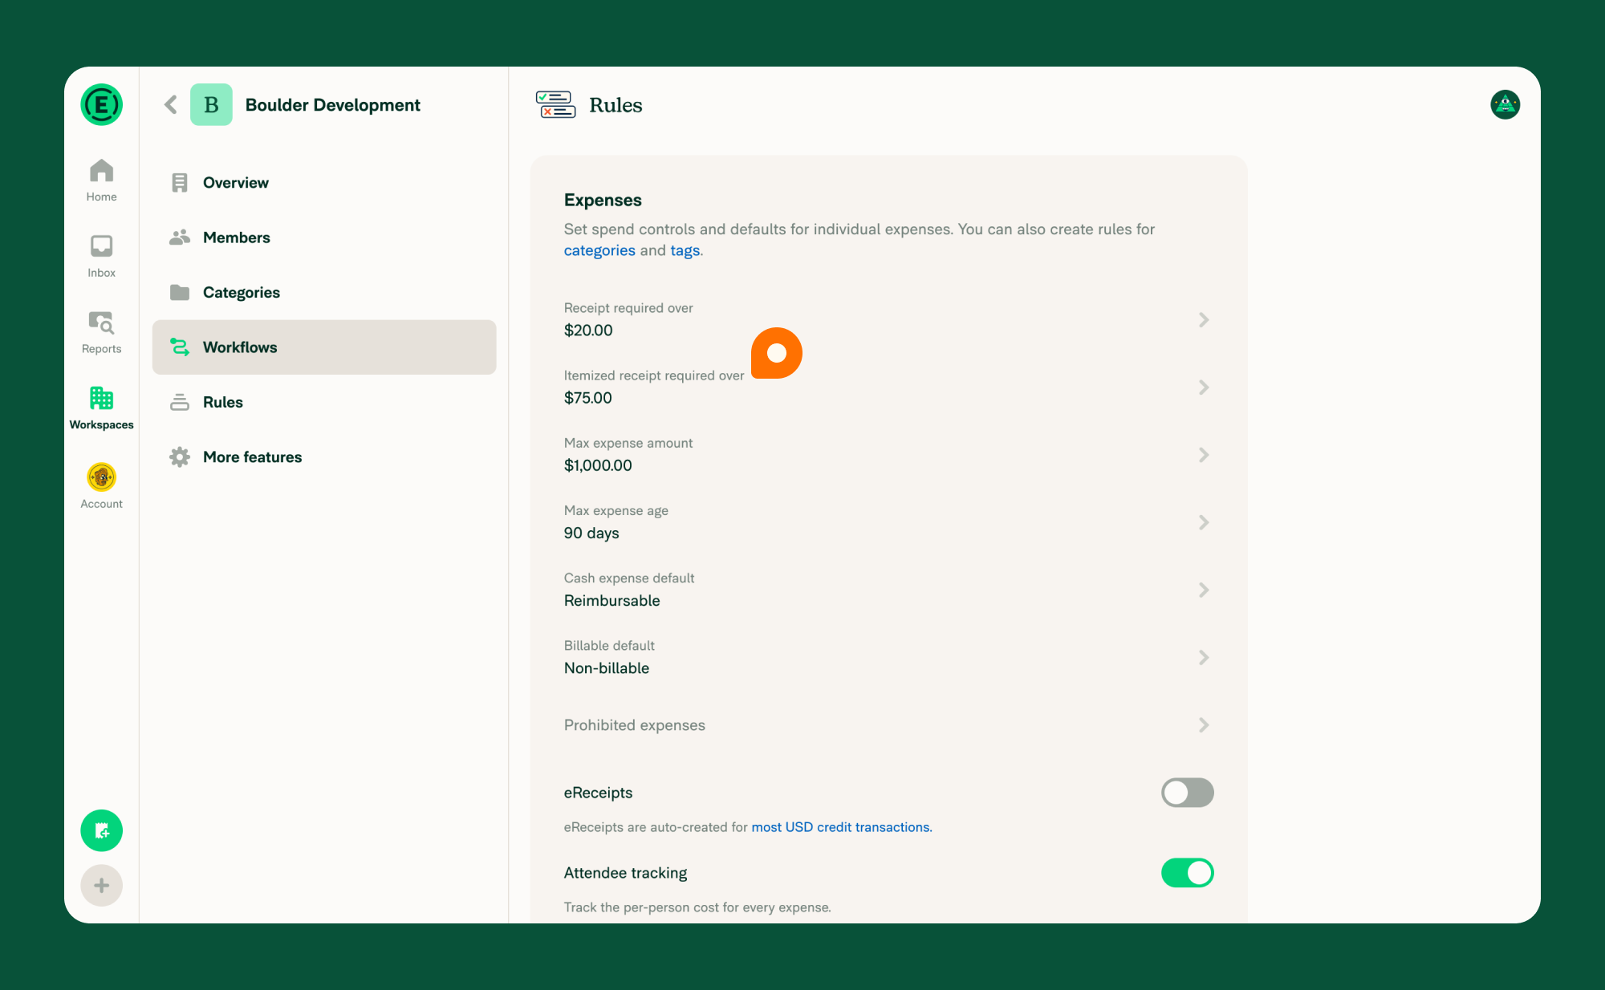Follow the categories link
Screen dimensions: 1605x990
click(x=599, y=250)
